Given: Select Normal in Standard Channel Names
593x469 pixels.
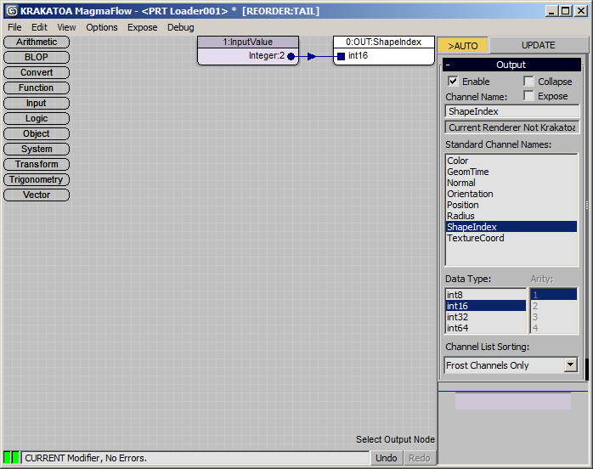Looking at the screenshot, I should (x=511, y=183).
